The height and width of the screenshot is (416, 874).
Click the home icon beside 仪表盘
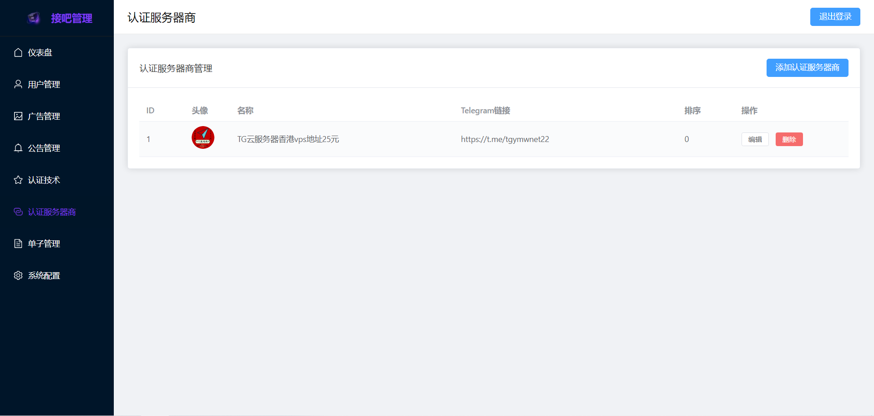pos(18,53)
